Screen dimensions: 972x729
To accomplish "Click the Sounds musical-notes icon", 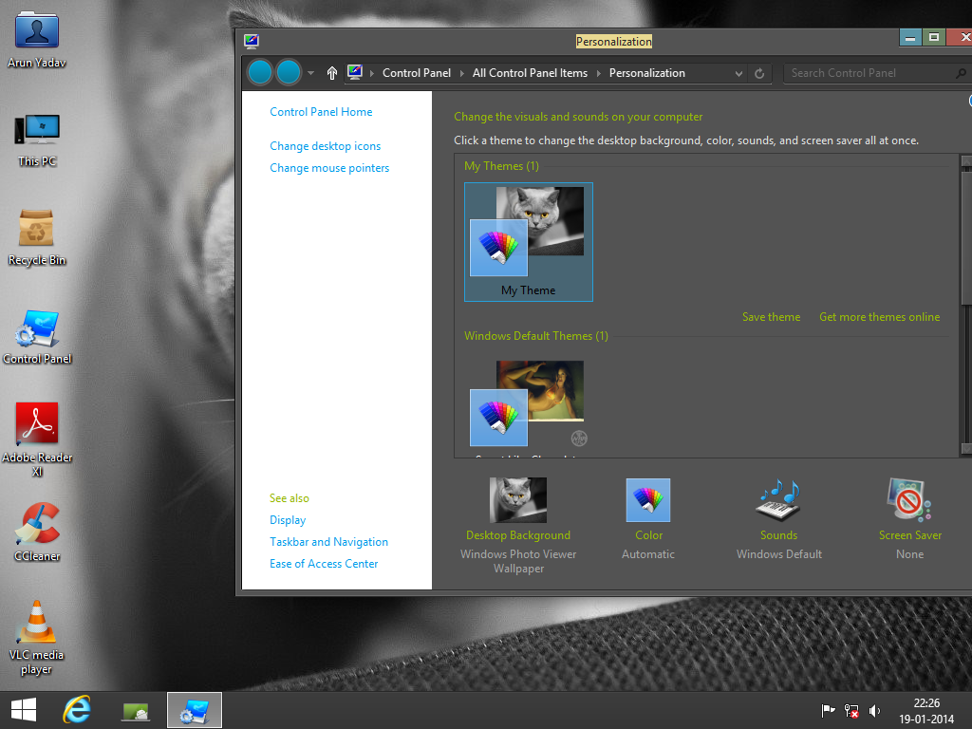I will [778, 500].
